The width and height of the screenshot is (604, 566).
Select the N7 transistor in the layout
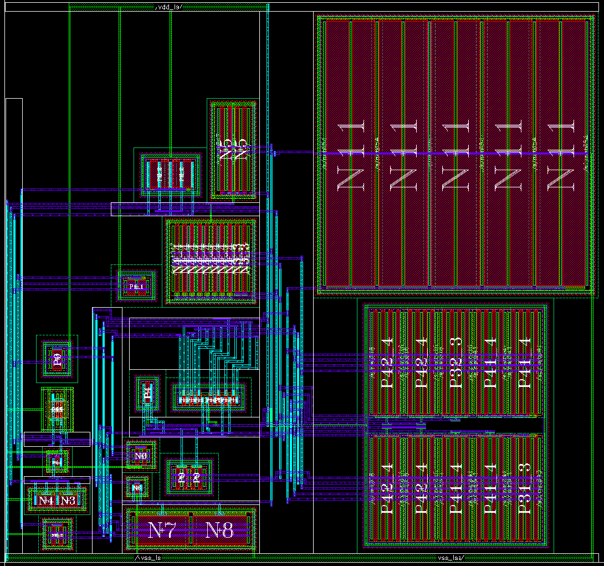pyautogui.click(x=162, y=530)
